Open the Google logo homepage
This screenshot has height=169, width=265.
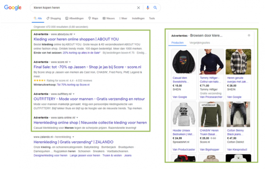(x=13, y=8)
